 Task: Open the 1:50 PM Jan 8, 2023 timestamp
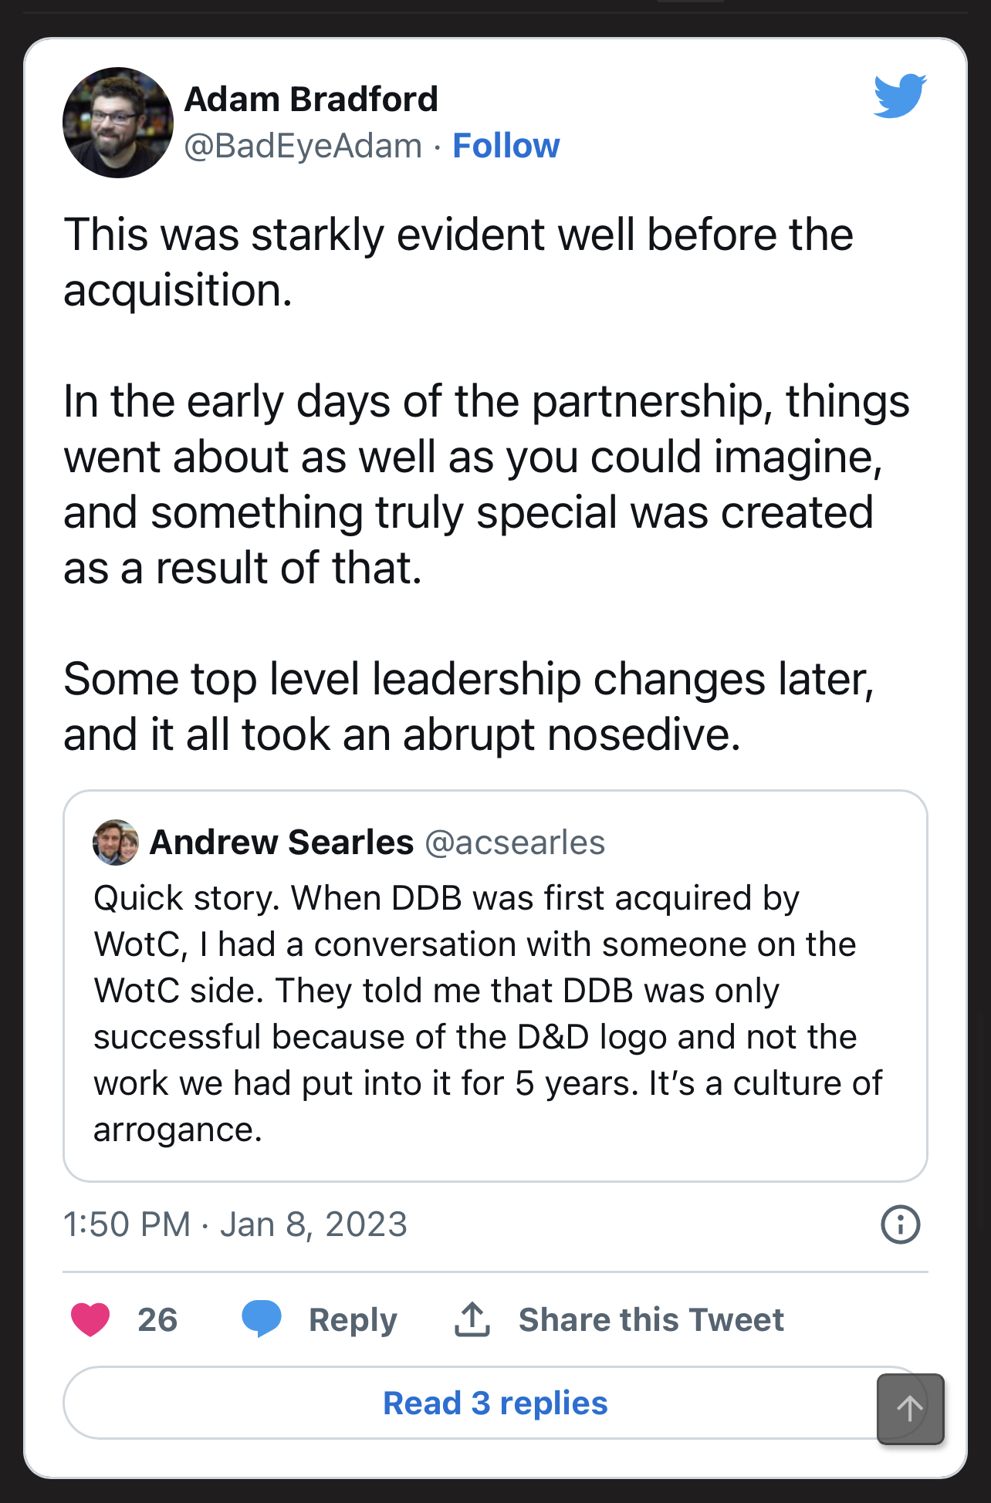pyautogui.click(x=235, y=1224)
